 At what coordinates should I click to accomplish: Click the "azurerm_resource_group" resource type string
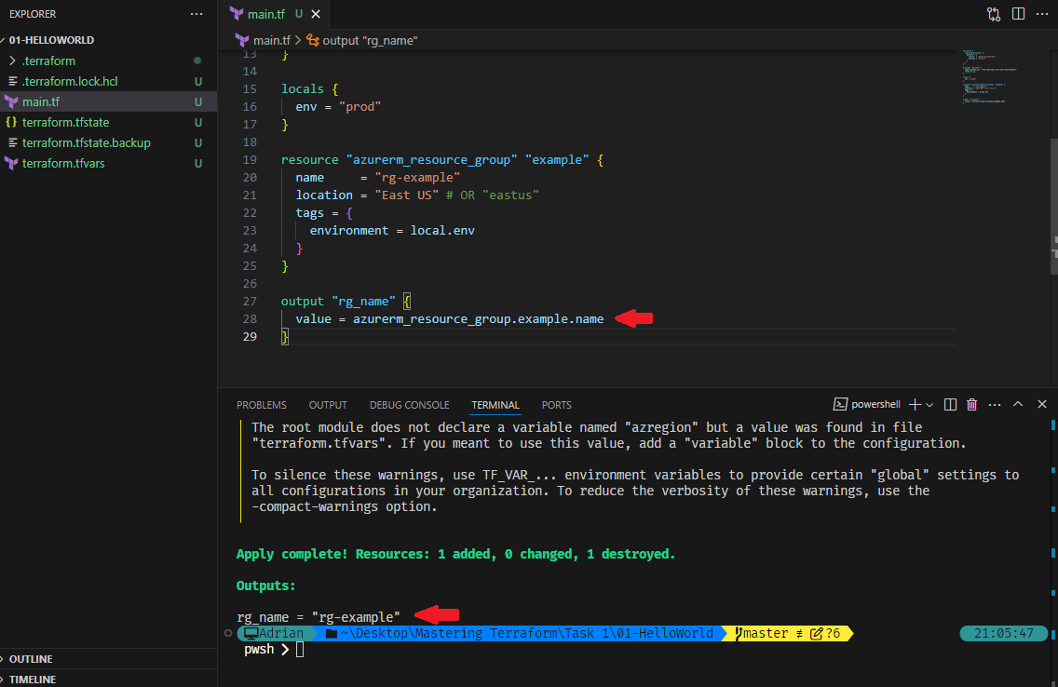(x=432, y=160)
